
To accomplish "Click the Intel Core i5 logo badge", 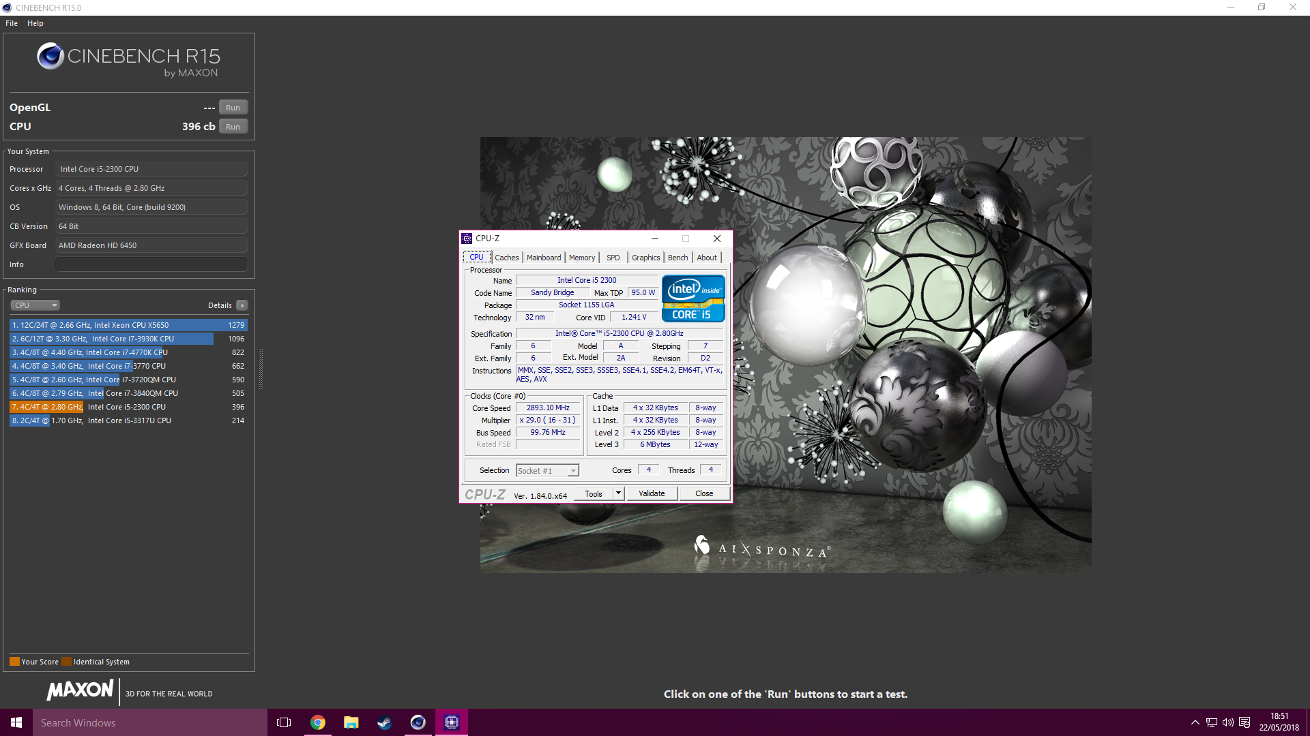I will 693,298.
